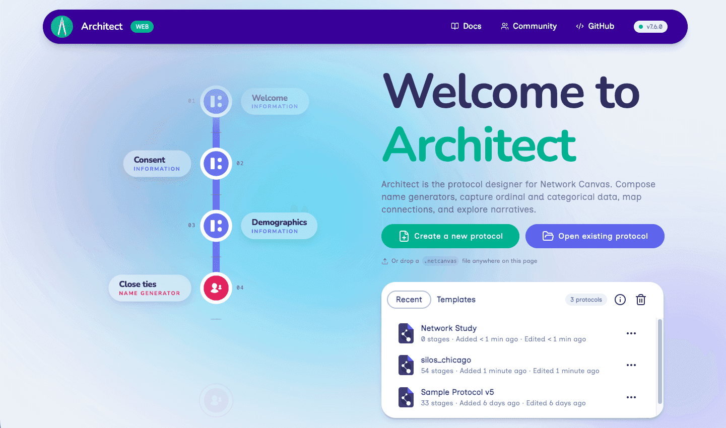Open the Network Study protocol
The image size is (726, 428).
[510, 333]
